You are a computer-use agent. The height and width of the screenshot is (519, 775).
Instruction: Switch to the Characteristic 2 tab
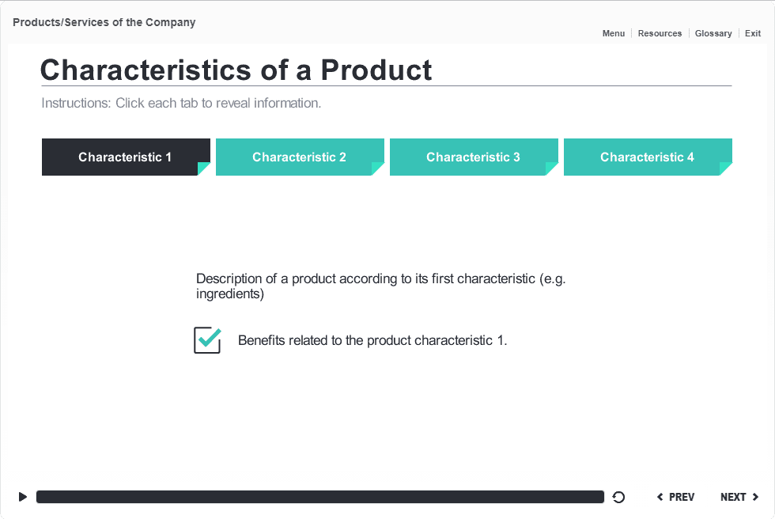coord(300,157)
